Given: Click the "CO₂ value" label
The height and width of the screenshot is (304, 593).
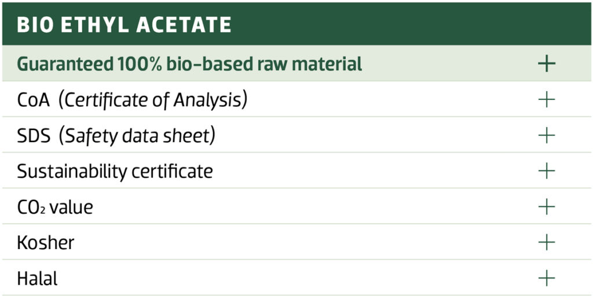Looking at the screenshot, I should tap(54, 207).
